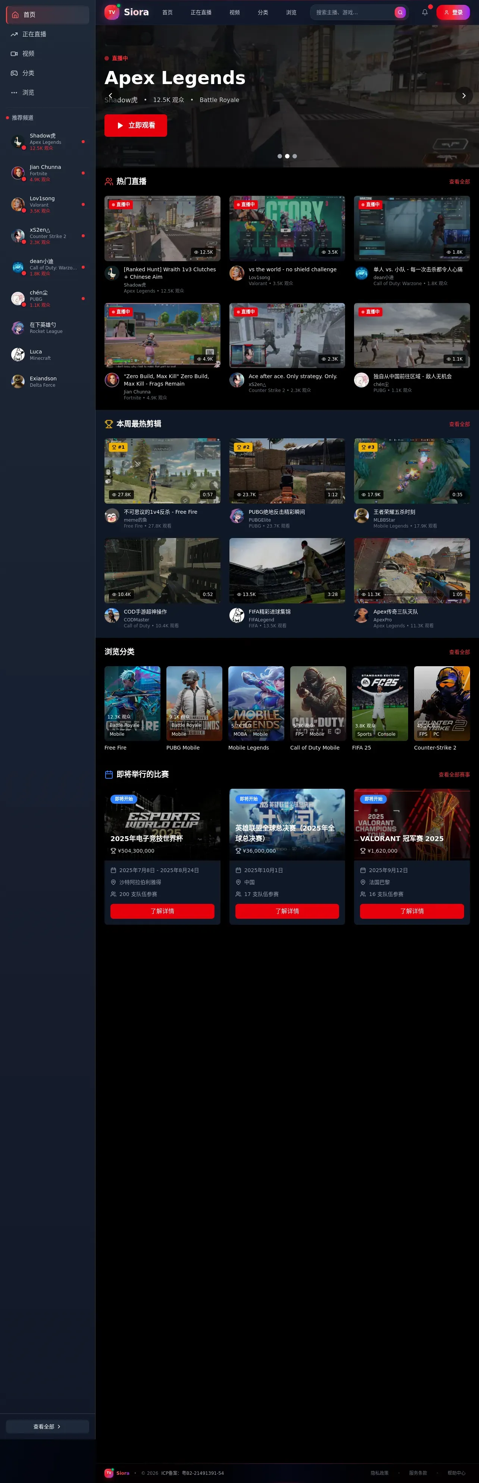Click meme的鱼 avatar under Free Fire clip
This screenshot has width=479, height=1483.
coord(112,516)
